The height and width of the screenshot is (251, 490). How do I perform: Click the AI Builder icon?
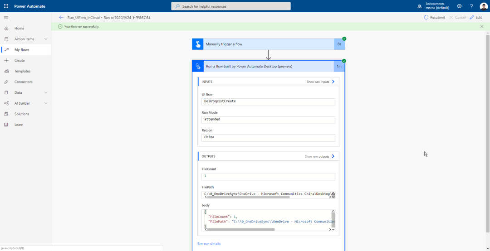pyautogui.click(x=6, y=103)
